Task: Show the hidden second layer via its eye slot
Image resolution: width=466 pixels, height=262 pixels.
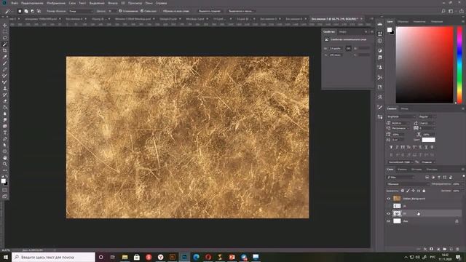Action: click(x=389, y=206)
